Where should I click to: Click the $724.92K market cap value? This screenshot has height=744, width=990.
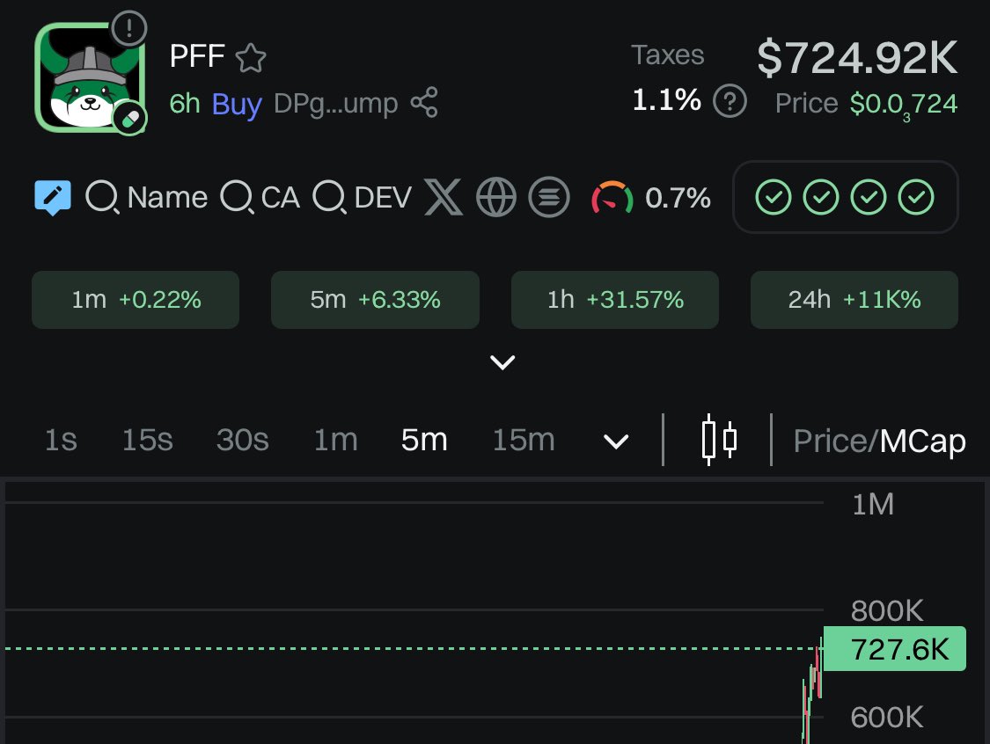(857, 58)
